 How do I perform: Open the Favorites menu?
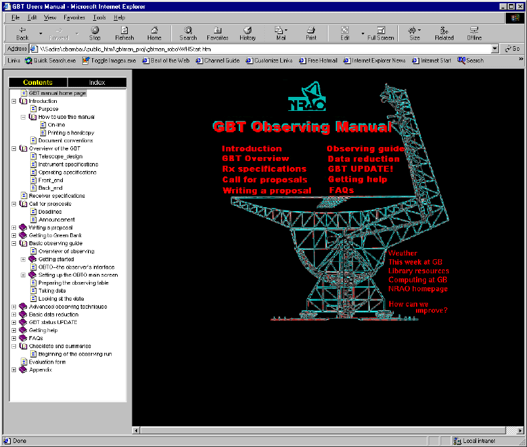[x=74, y=17]
